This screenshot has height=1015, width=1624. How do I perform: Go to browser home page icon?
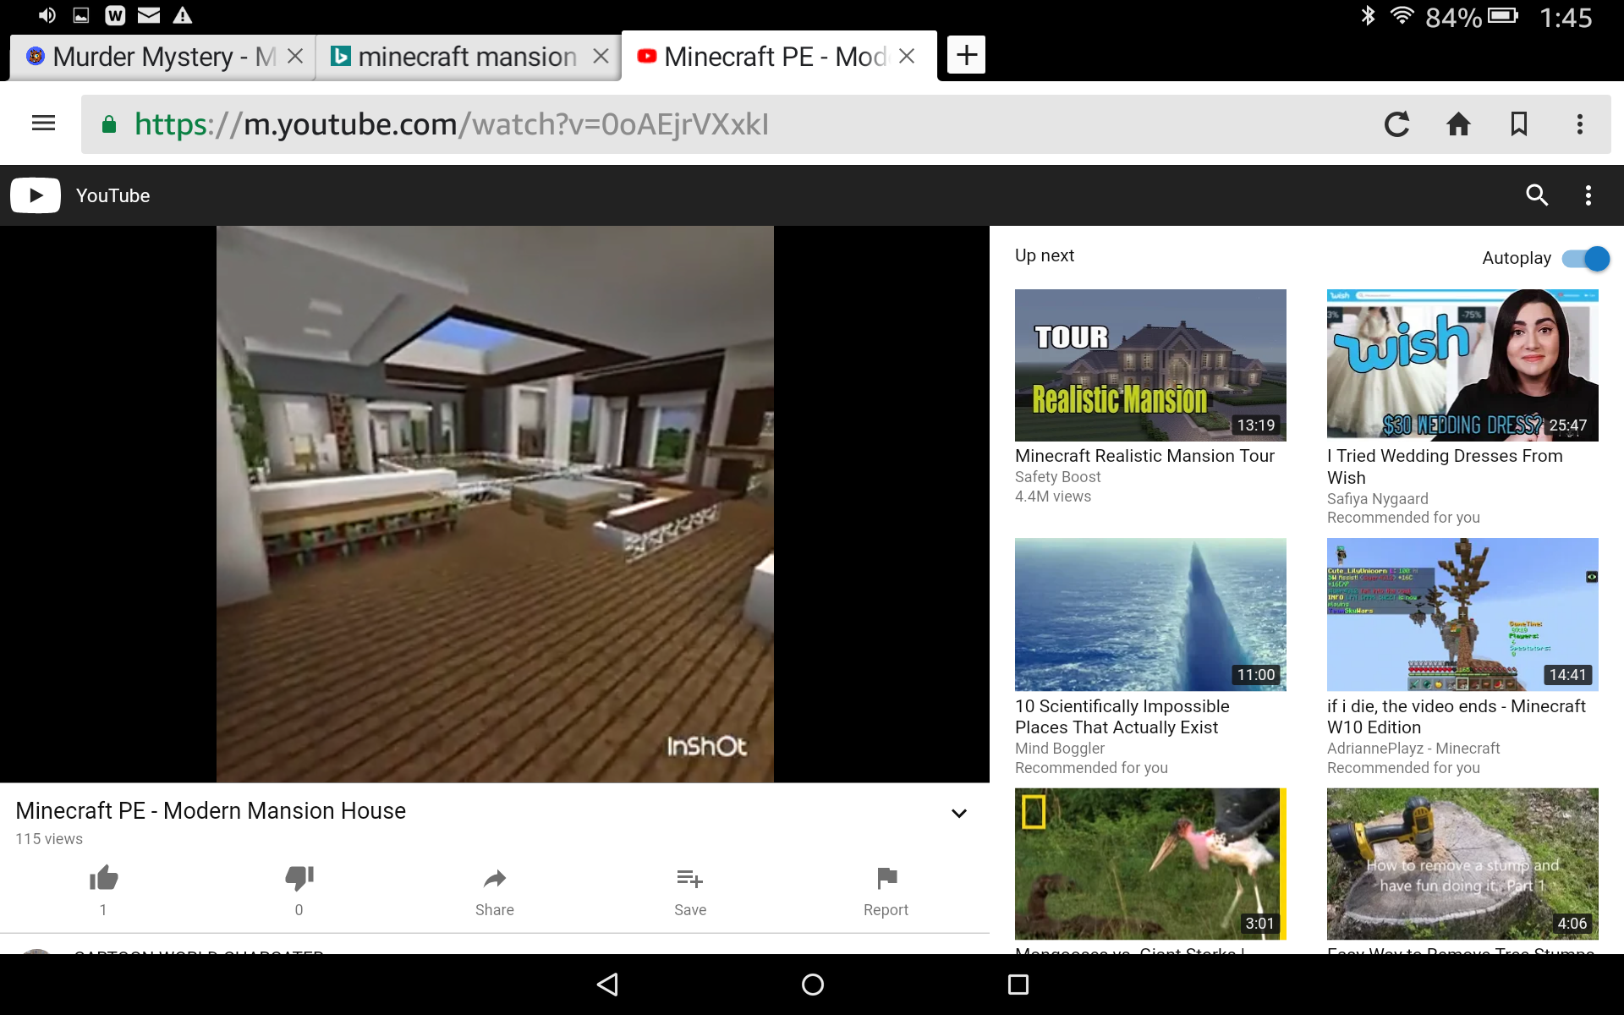pos(1458,124)
